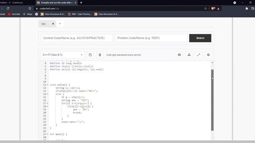Collapse the if block fold arrow on line 18
Viewport: 255px width, 143px height.
(x=48, y=106)
